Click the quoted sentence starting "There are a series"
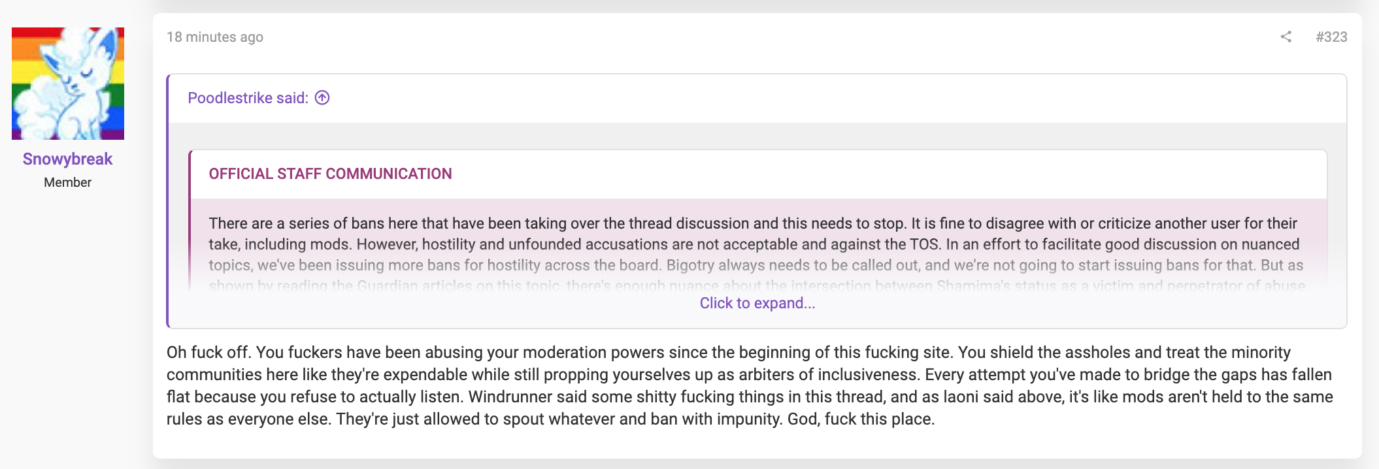The image size is (1379, 469). pyautogui.click(x=557, y=223)
